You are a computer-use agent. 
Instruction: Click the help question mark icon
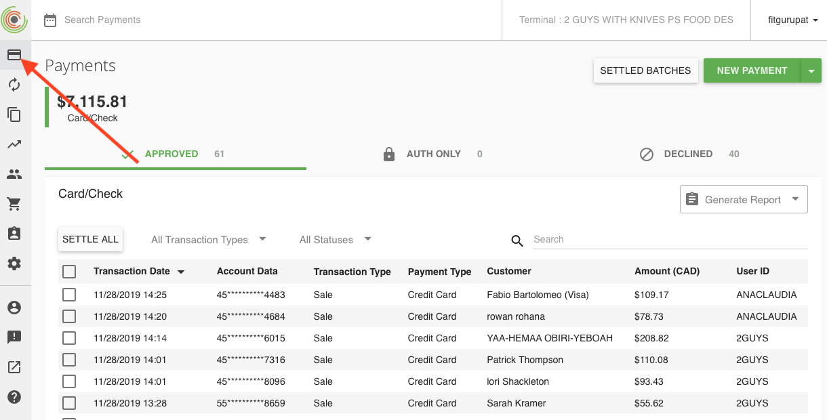14,397
